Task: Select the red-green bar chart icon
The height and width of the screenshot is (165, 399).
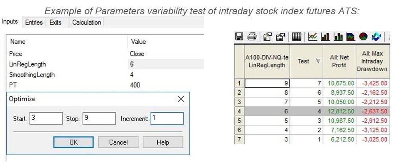Action: pyautogui.click(x=325, y=37)
